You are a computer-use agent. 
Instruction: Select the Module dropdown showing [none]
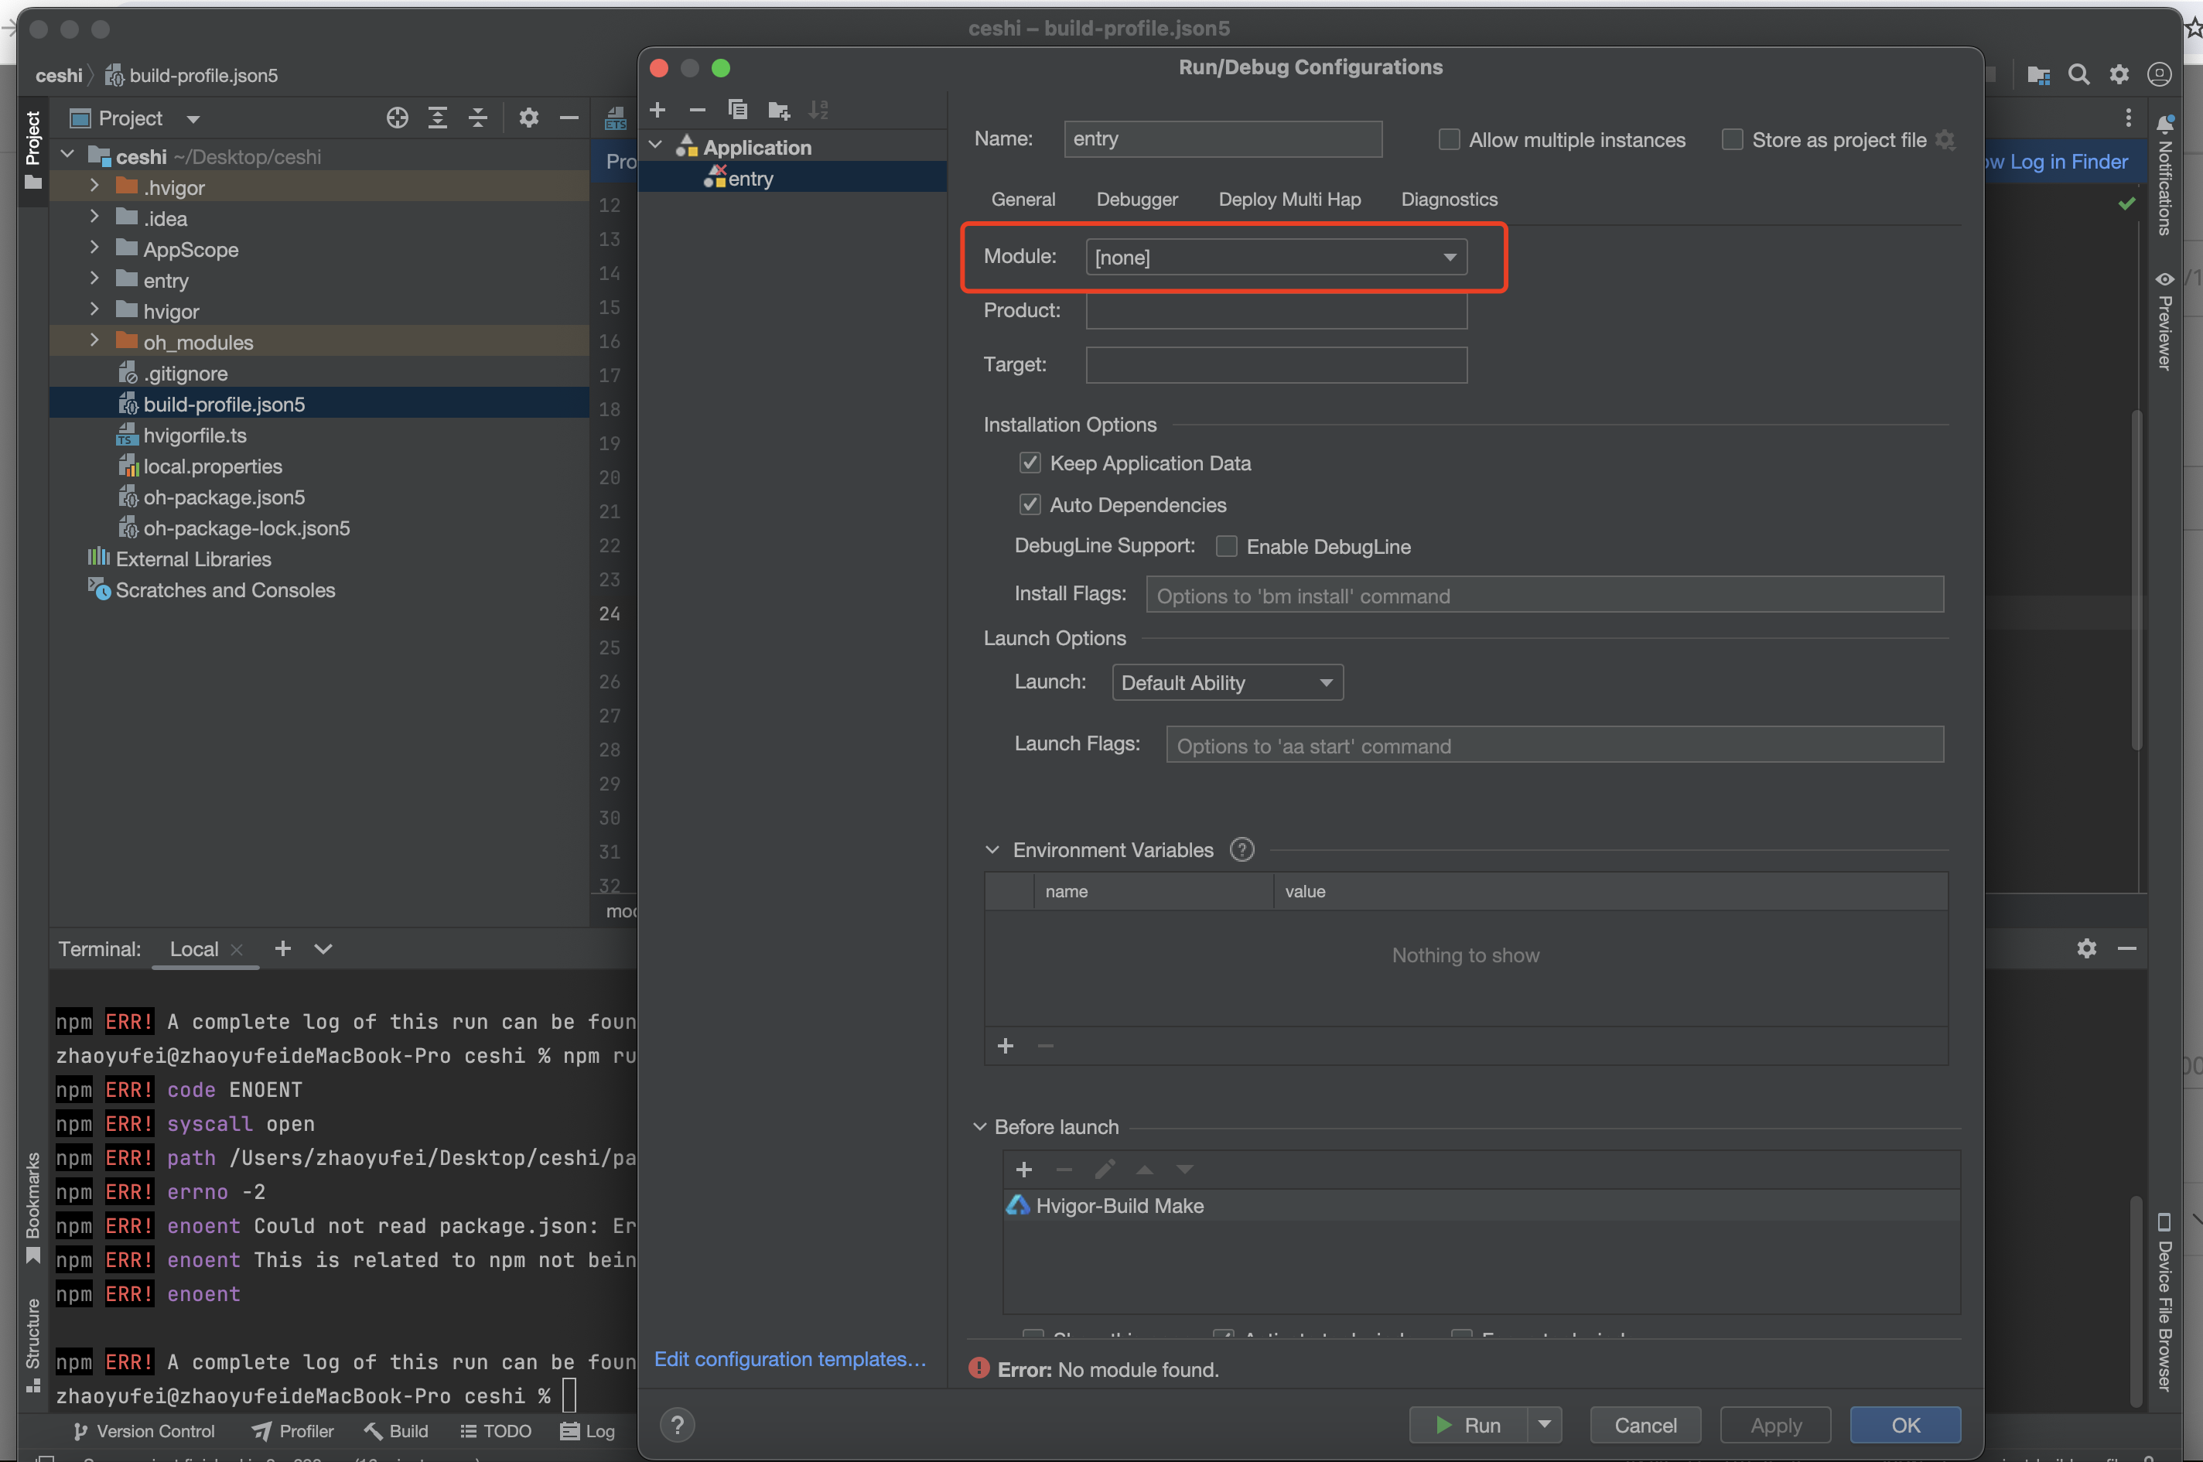tap(1276, 256)
